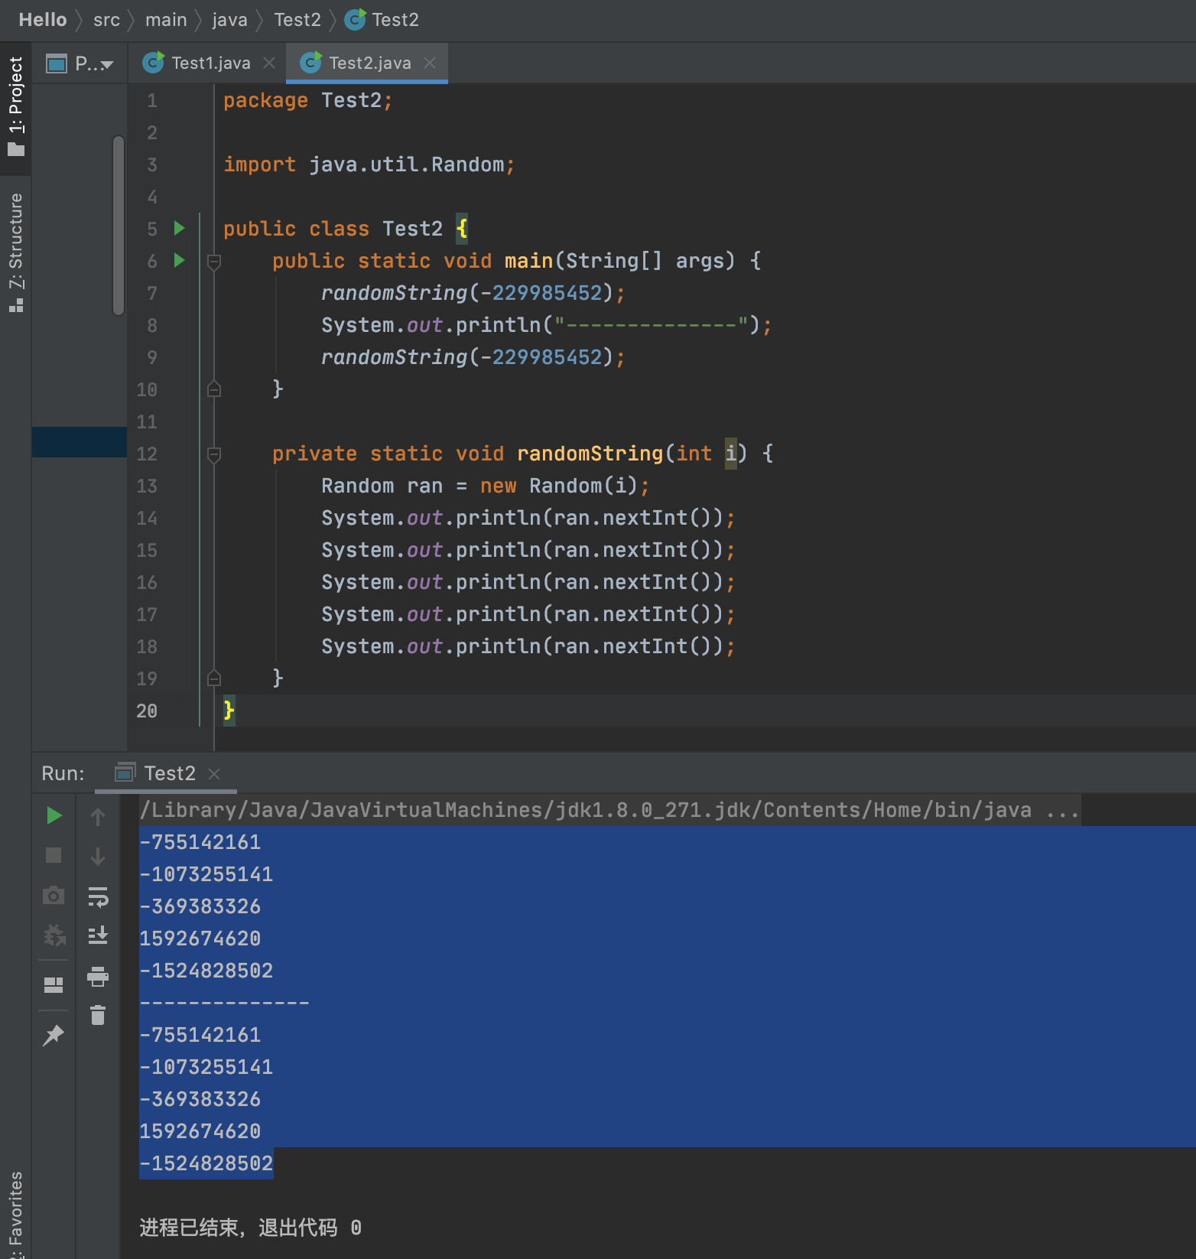Click the println statement on line 18
This screenshot has height=1259, width=1196.
pos(528,646)
